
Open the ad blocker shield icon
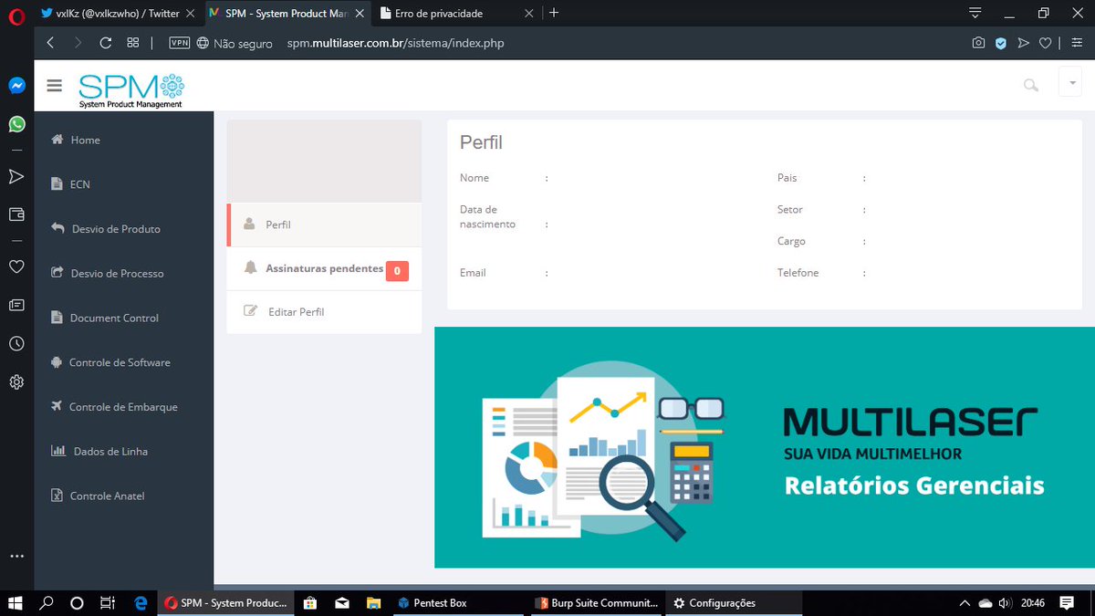pyautogui.click(x=1001, y=43)
